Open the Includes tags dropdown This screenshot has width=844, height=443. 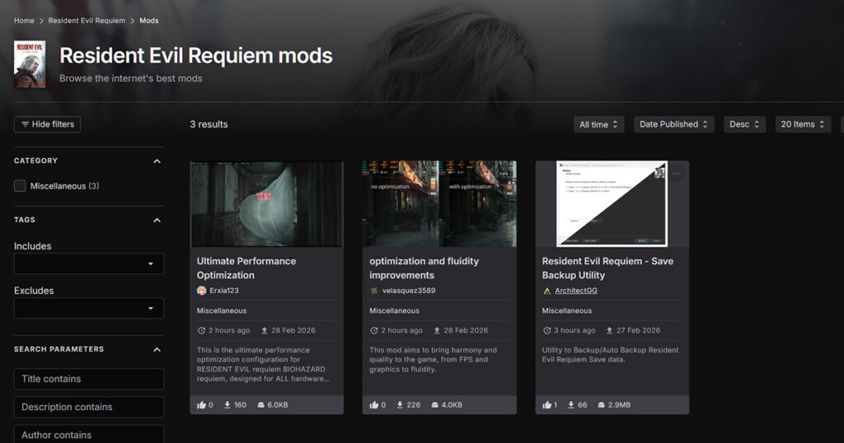pyautogui.click(x=89, y=264)
